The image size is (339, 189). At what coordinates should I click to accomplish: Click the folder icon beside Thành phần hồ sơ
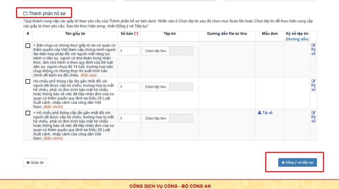point(25,13)
